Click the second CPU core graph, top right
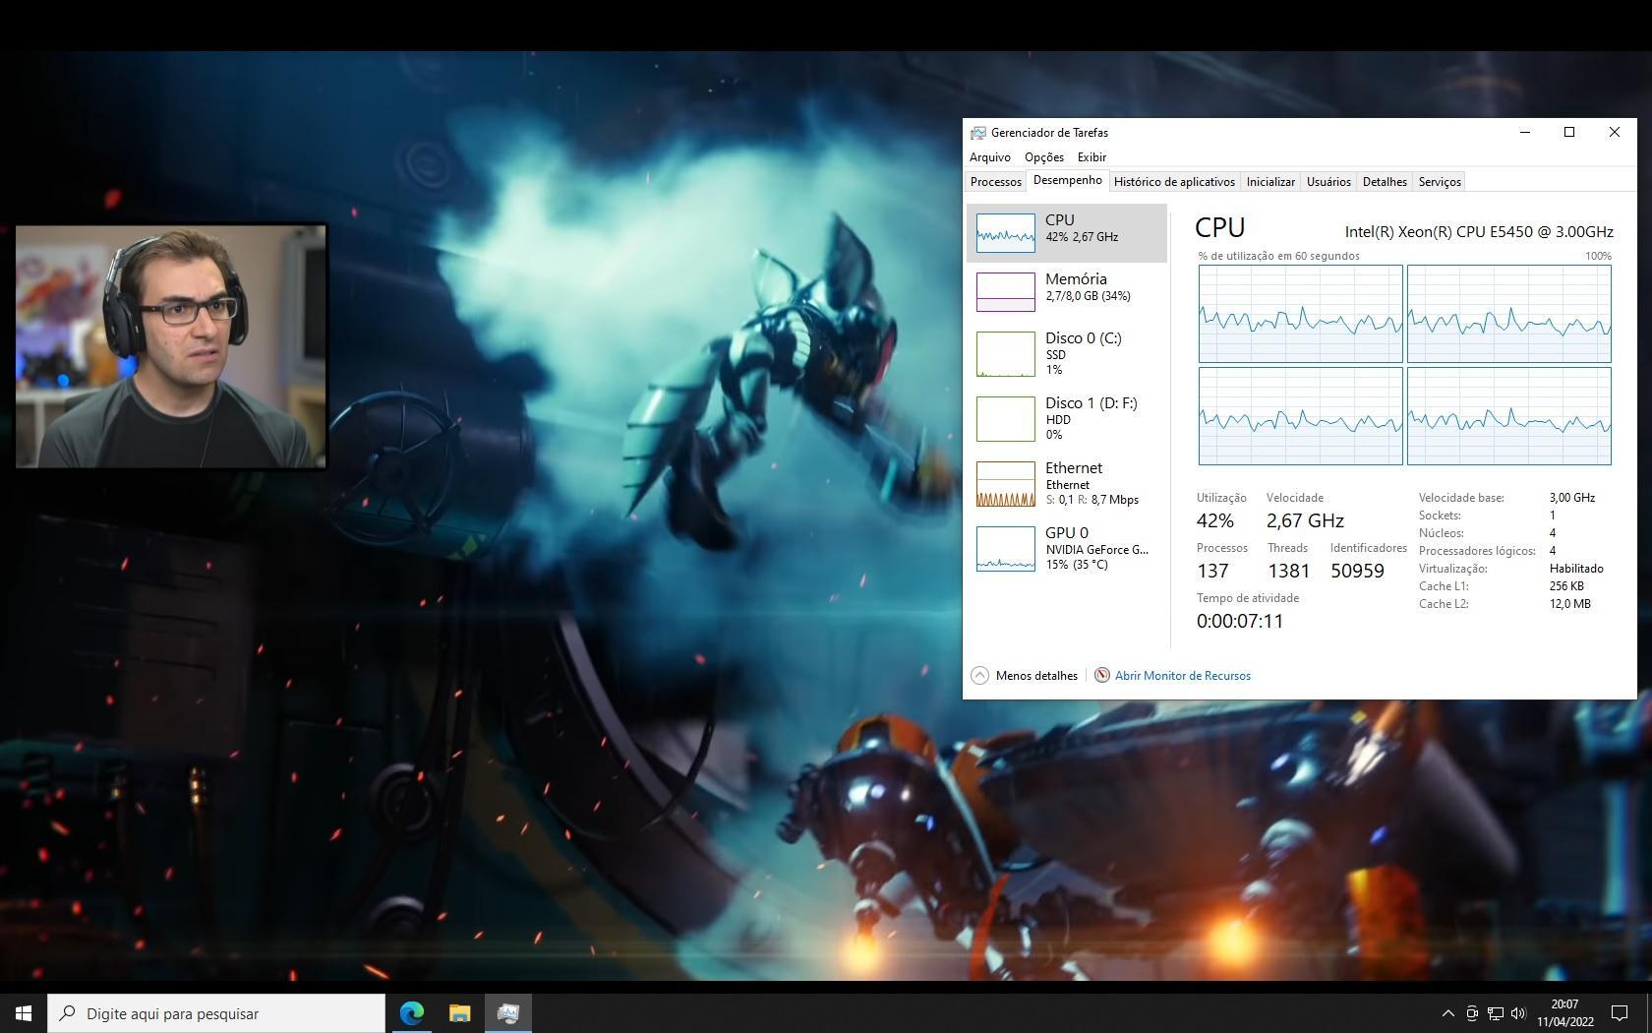This screenshot has width=1652, height=1033. point(1508,314)
